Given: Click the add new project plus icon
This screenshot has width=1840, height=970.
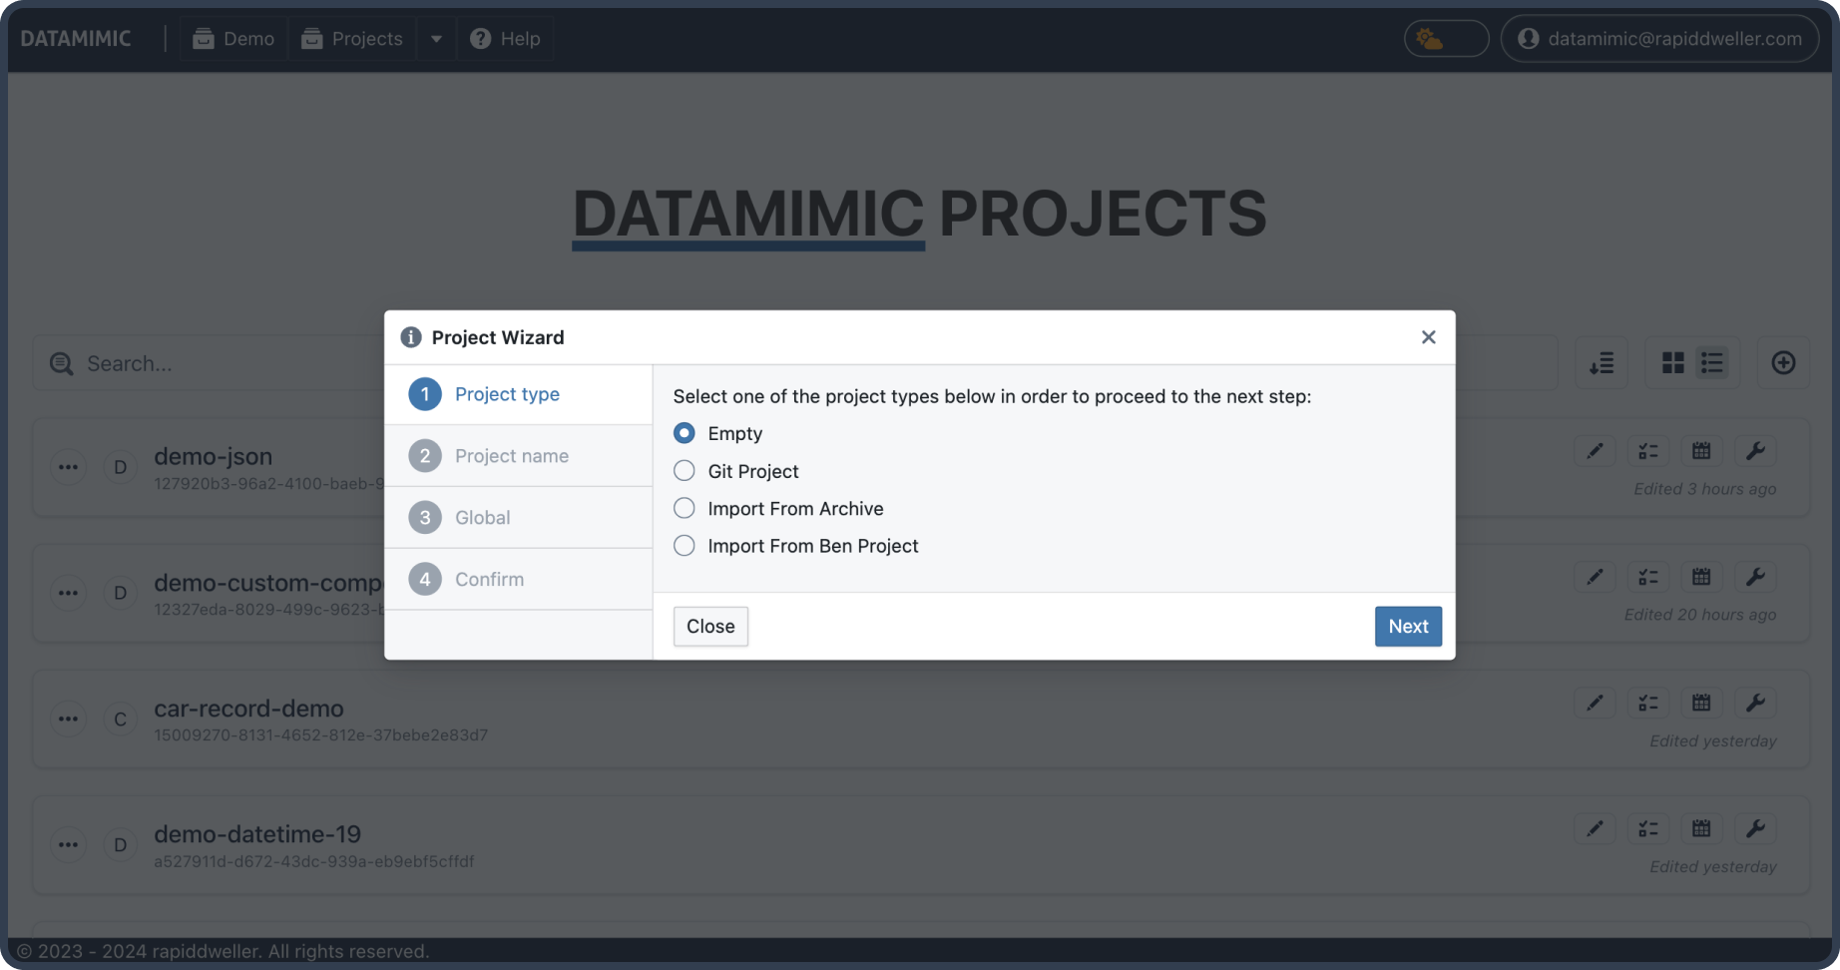Looking at the screenshot, I should tap(1783, 363).
